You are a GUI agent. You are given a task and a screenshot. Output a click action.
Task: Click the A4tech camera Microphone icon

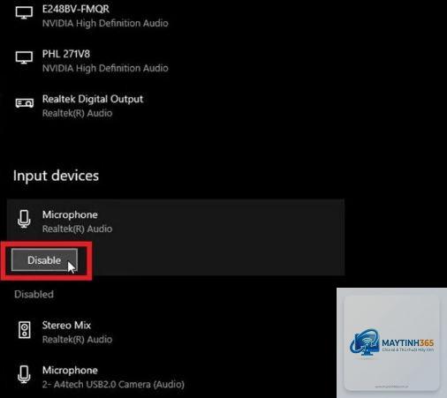pyautogui.click(x=24, y=374)
